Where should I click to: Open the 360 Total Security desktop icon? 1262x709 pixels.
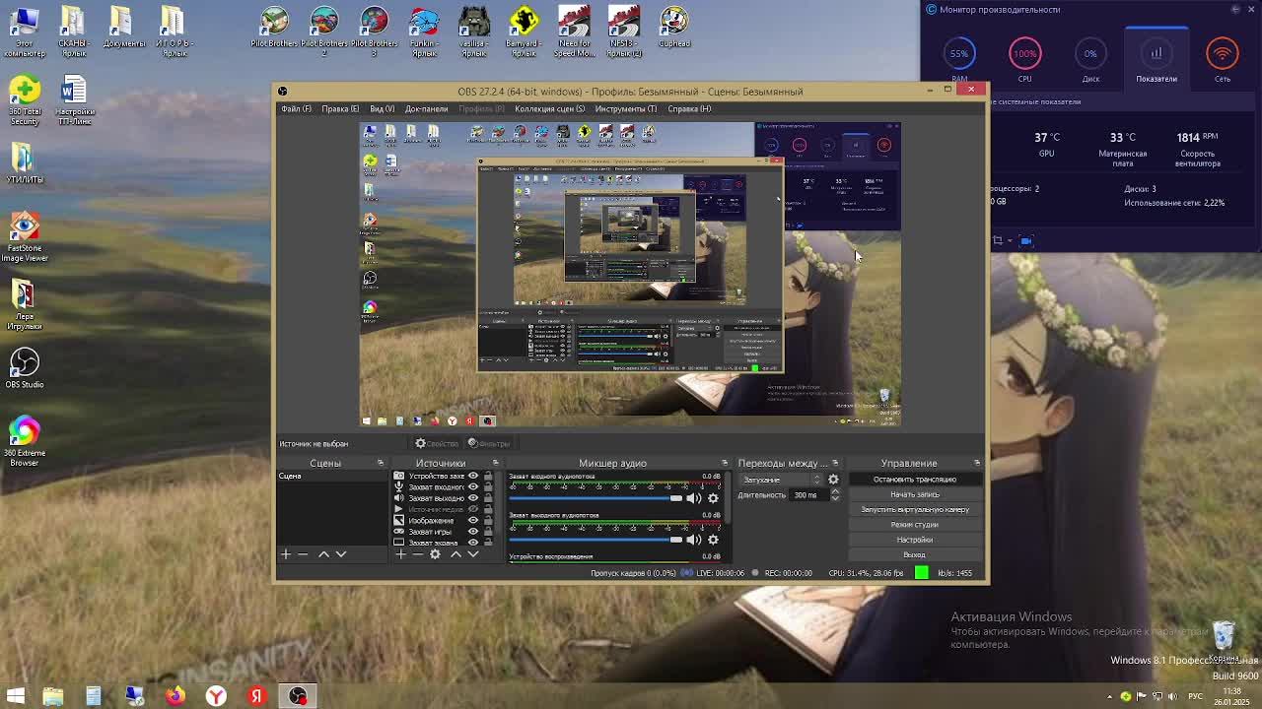coord(25,98)
